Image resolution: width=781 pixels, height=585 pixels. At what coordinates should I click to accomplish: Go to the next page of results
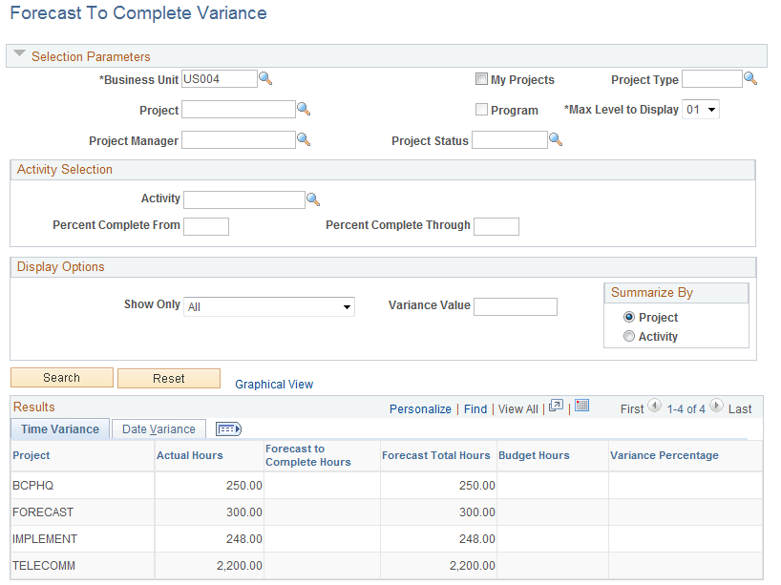coord(715,407)
